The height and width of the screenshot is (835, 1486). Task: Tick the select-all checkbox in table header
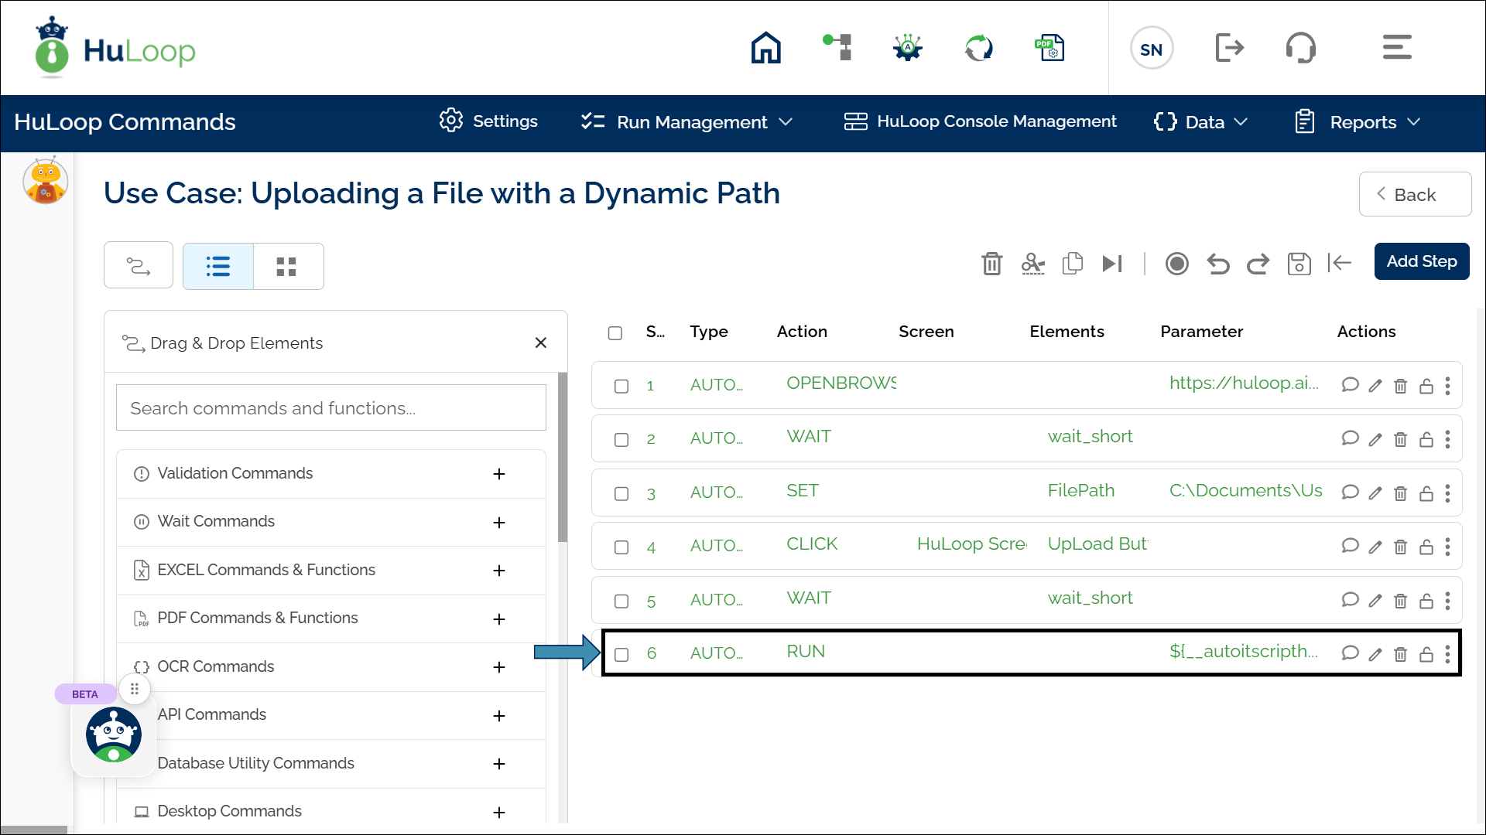click(x=615, y=332)
